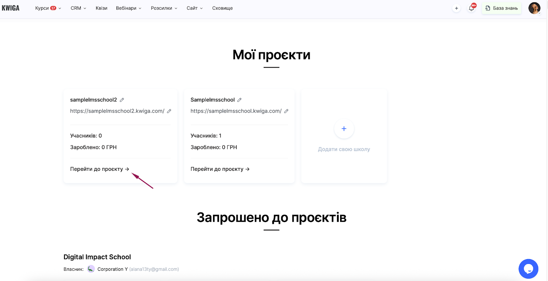
Task: Click the Запрошено до проєктів heading
Action: tap(272, 217)
